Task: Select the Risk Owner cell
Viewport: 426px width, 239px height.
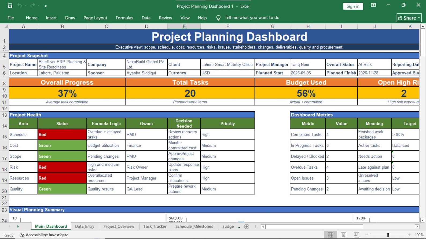Action: 146,167
